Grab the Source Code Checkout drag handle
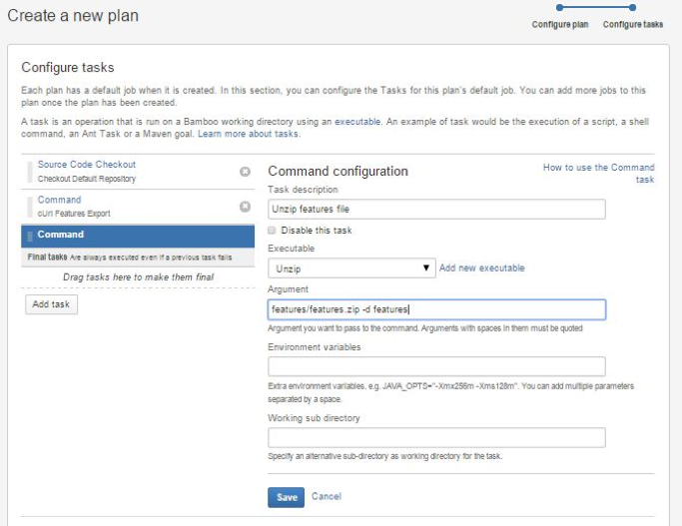This screenshot has height=526, width=682. pyautogui.click(x=30, y=172)
